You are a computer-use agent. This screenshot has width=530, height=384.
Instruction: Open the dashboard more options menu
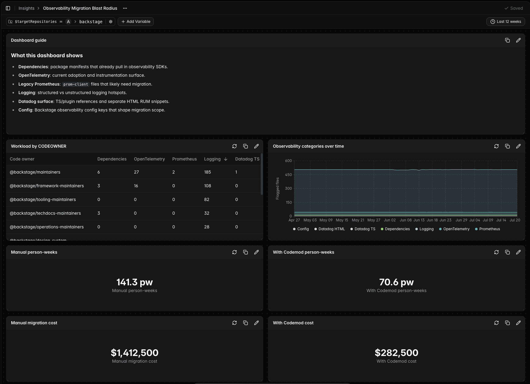pos(125,8)
